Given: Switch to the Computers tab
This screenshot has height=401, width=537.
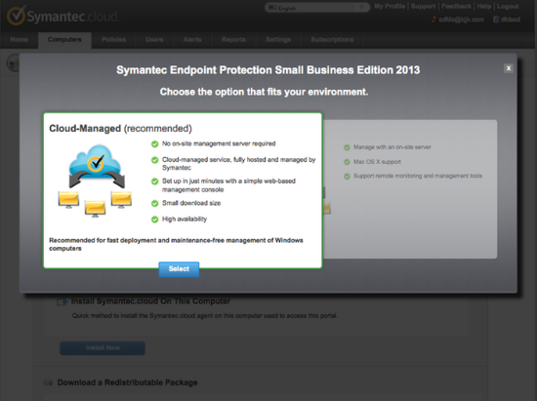Looking at the screenshot, I should coord(64,40).
